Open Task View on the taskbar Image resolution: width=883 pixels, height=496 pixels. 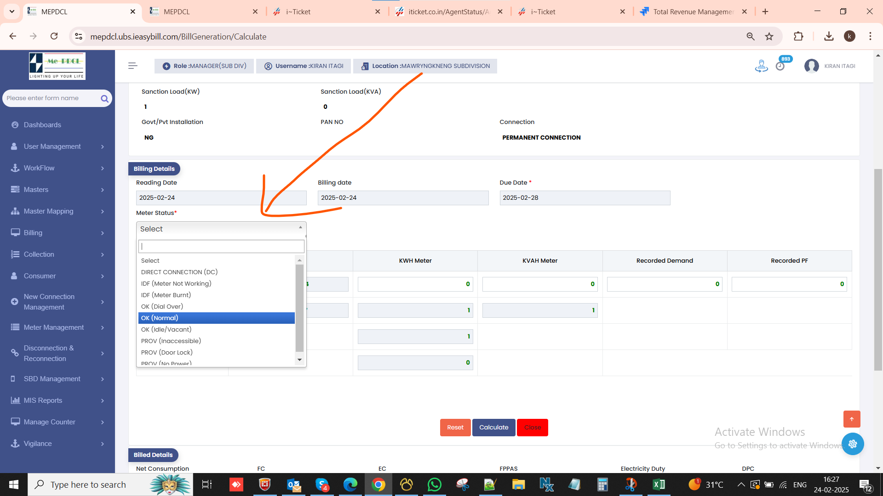pos(207,485)
